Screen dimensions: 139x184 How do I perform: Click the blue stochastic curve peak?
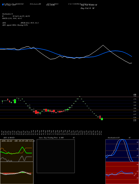click(x=123, y=140)
